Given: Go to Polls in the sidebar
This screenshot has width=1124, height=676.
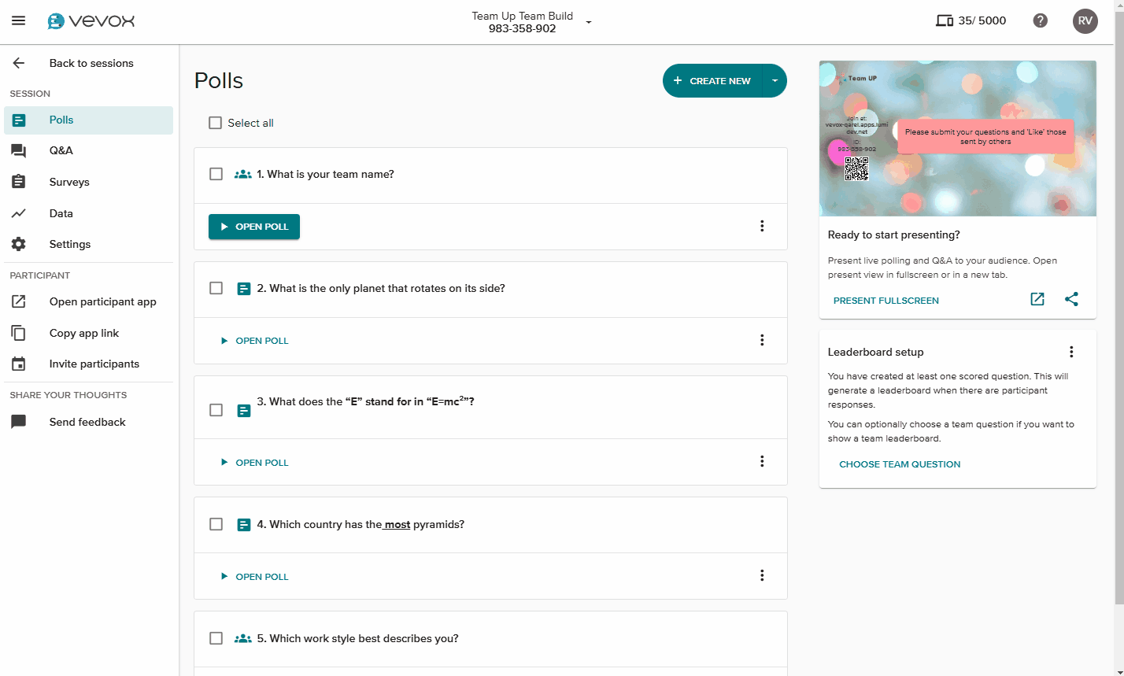Looking at the screenshot, I should (x=89, y=120).
